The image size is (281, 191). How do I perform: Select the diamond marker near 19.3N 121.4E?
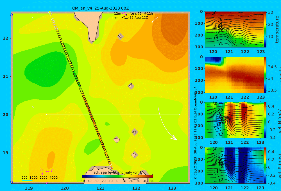[117, 140]
